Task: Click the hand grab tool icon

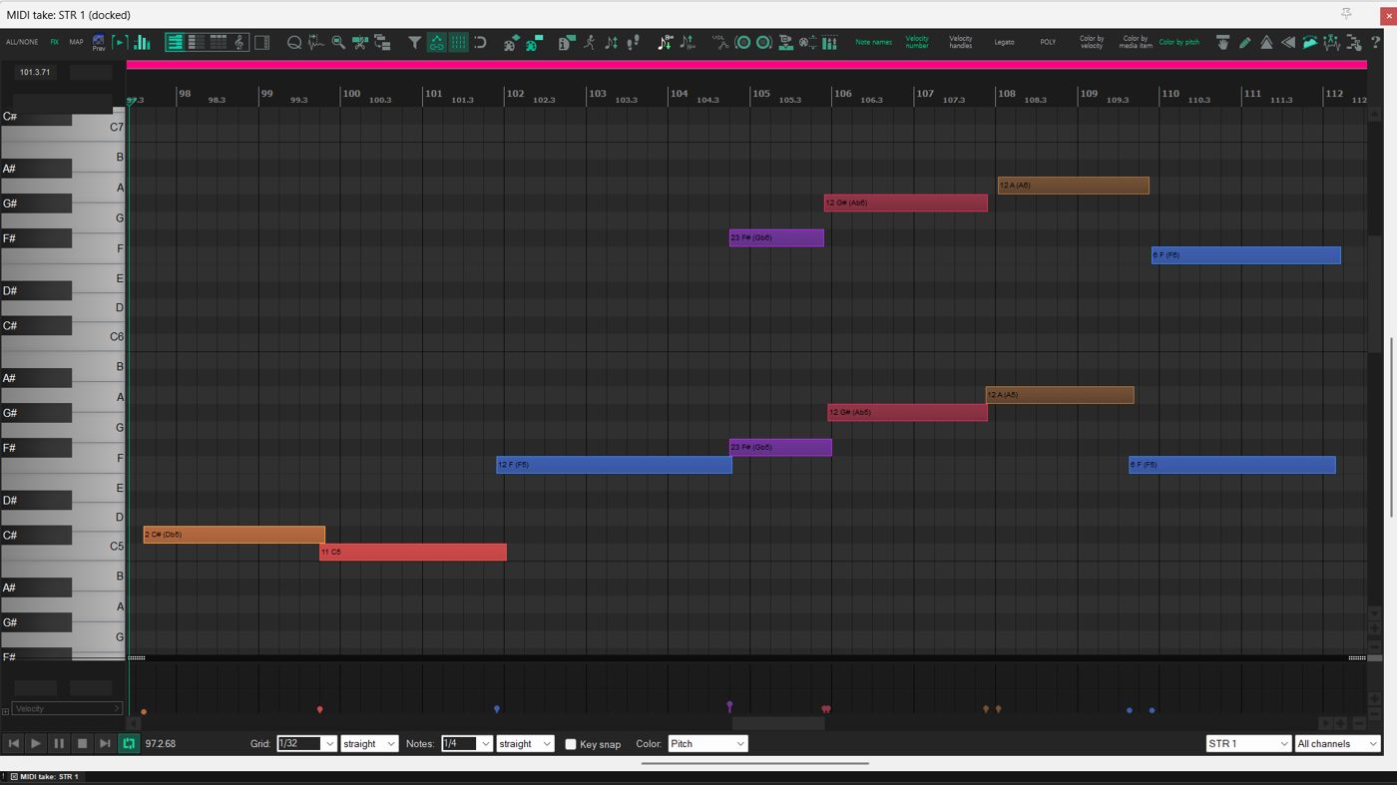Action: point(1222,42)
